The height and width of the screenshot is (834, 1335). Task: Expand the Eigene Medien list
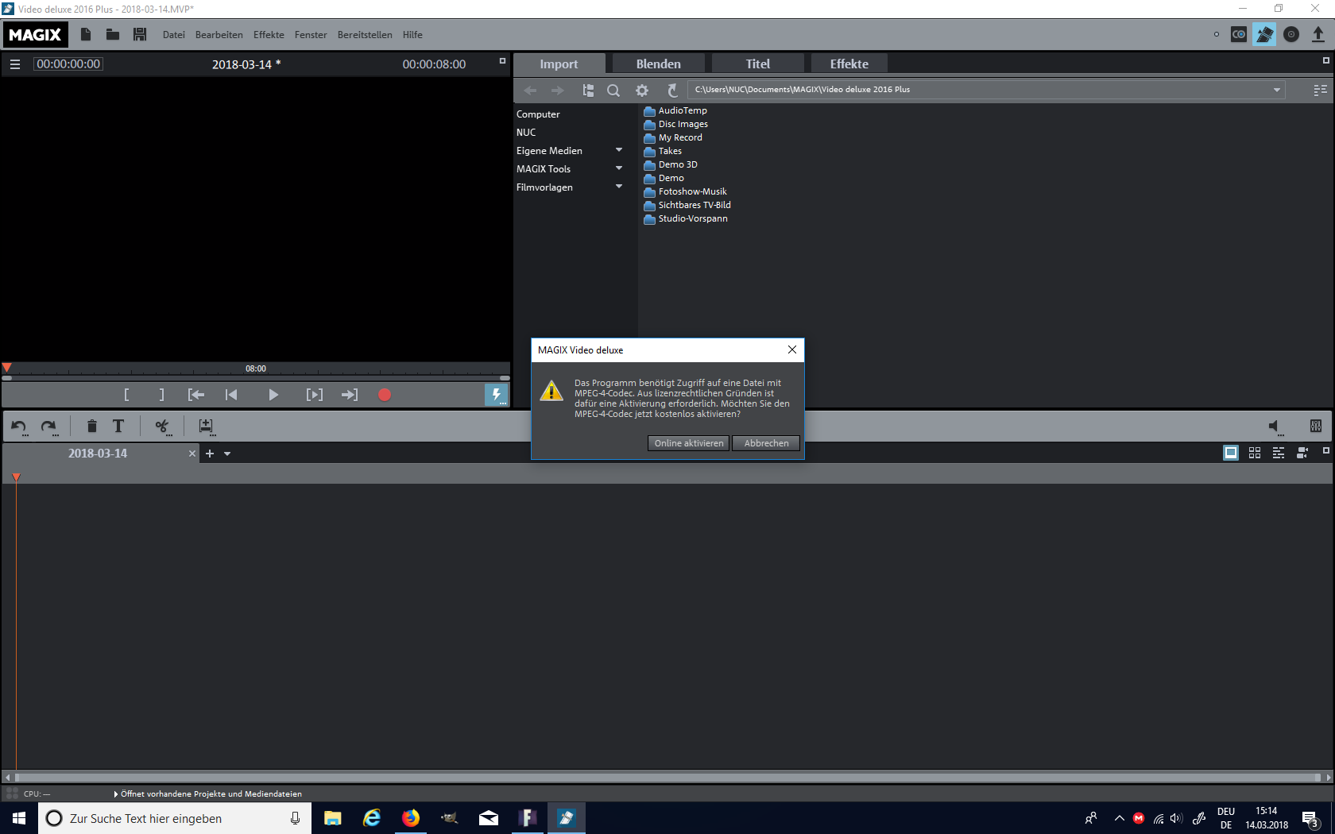[x=619, y=150]
